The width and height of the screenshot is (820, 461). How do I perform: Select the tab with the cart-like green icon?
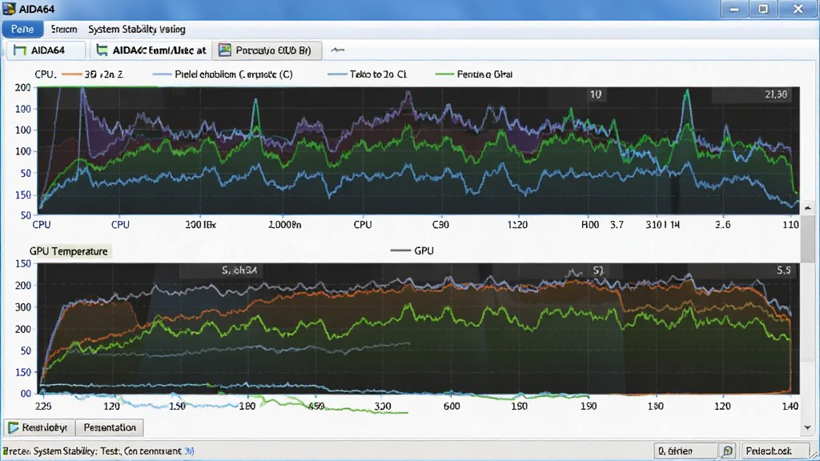[151, 50]
